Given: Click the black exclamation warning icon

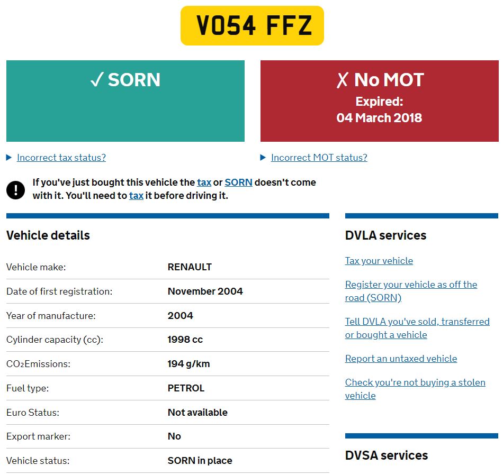Looking at the screenshot, I should (16, 189).
